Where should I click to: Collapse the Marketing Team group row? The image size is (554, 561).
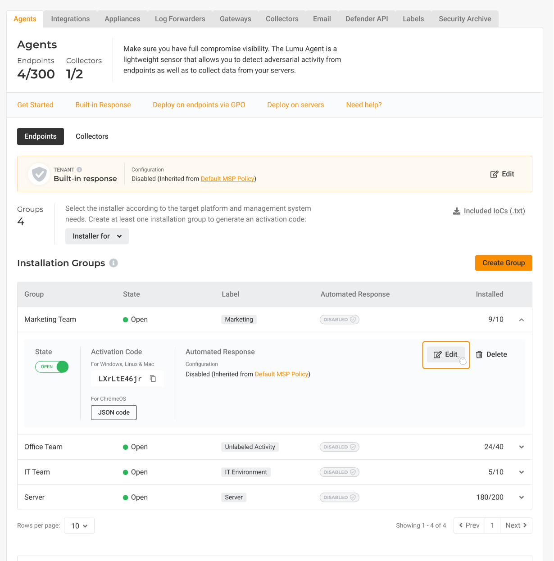tap(522, 320)
